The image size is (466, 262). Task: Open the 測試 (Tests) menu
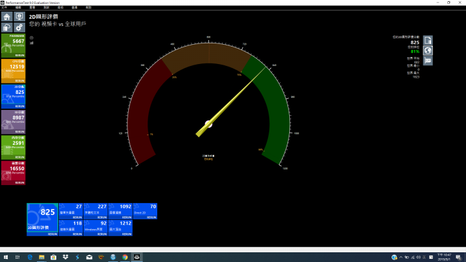point(47,7)
